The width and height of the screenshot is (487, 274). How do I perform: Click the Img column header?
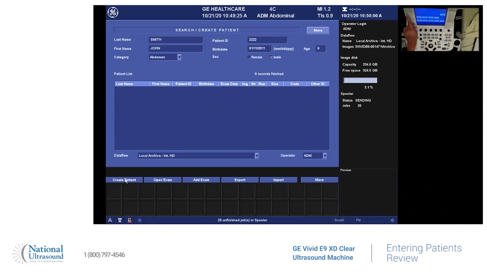coord(245,84)
